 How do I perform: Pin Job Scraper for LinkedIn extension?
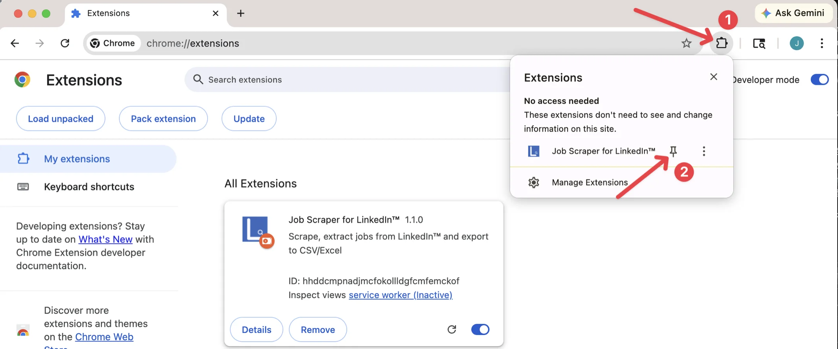(673, 151)
